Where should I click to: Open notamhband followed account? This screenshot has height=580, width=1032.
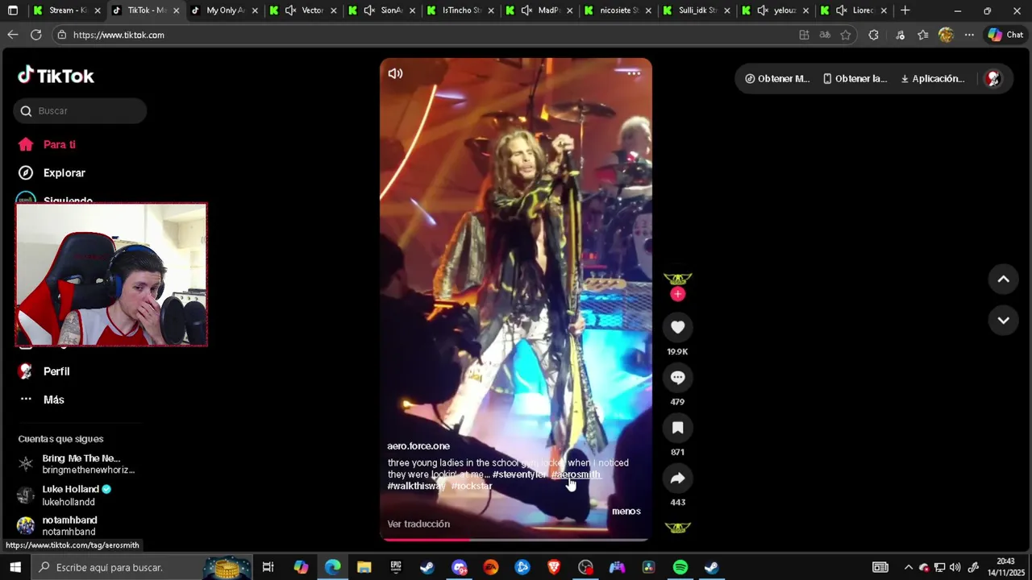click(x=69, y=526)
